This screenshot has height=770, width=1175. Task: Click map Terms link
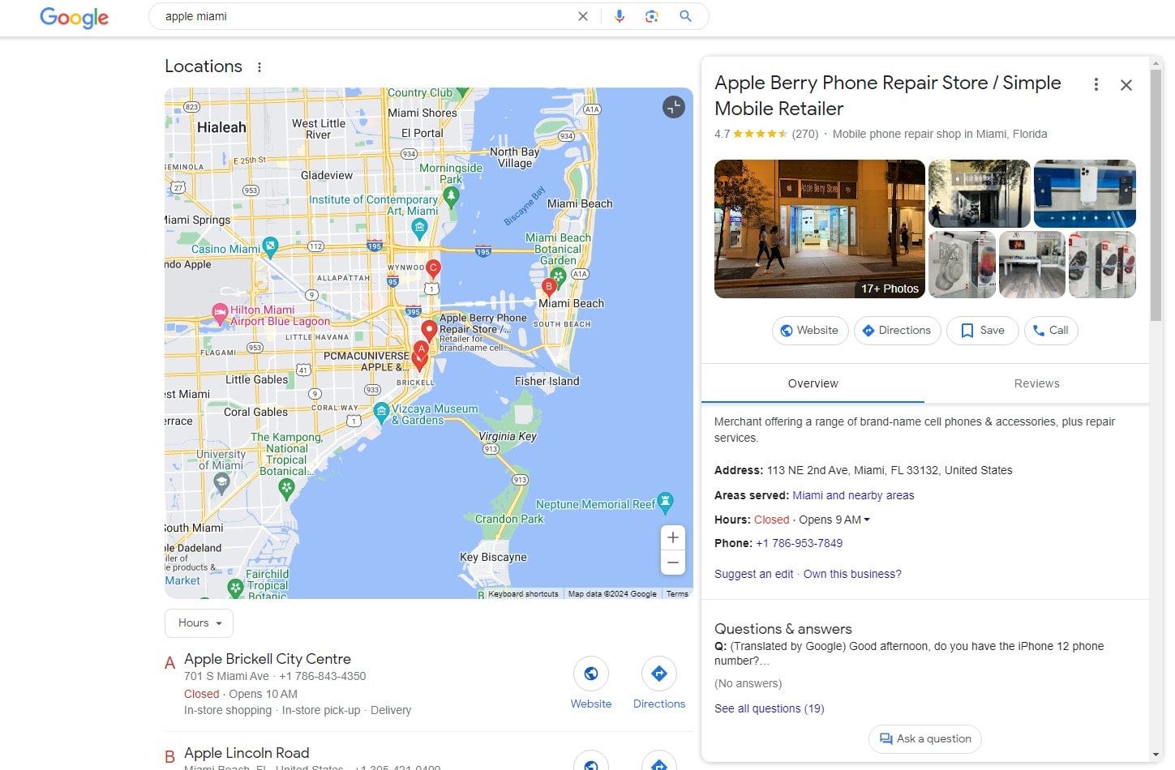click(x=677, y=594)
